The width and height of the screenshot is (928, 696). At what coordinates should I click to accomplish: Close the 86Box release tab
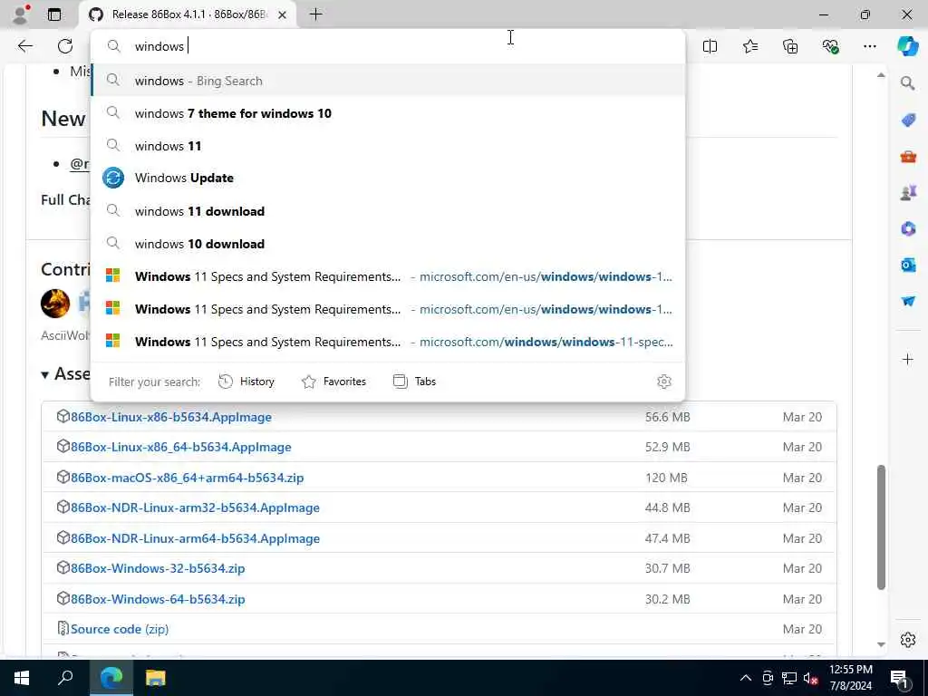click(283, 14)
